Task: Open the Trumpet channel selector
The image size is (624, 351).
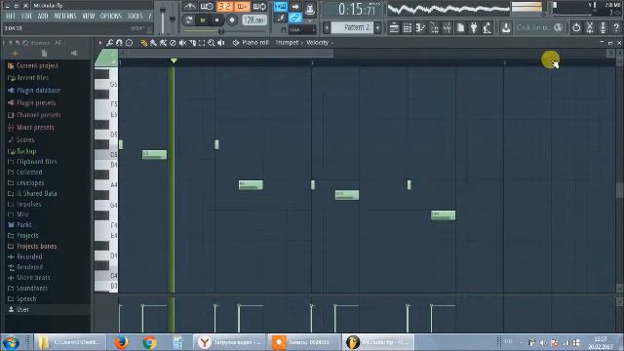Action: (x=287, y=43)
